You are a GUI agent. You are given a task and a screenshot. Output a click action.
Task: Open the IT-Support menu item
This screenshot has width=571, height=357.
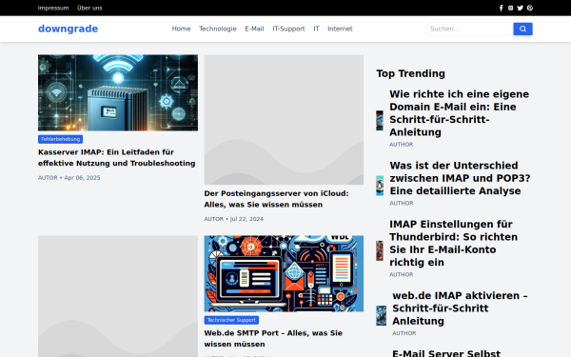pos(288,29)
